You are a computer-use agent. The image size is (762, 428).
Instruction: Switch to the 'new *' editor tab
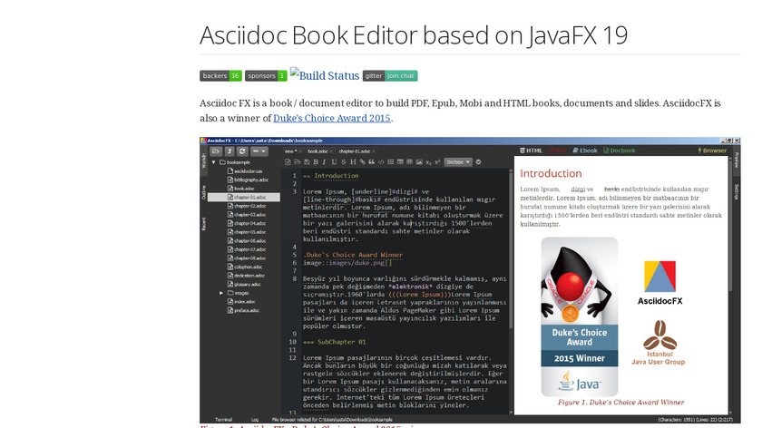tap(291, 151)
